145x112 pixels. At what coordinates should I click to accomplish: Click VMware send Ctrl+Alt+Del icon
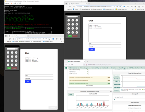tap(15, 3)
